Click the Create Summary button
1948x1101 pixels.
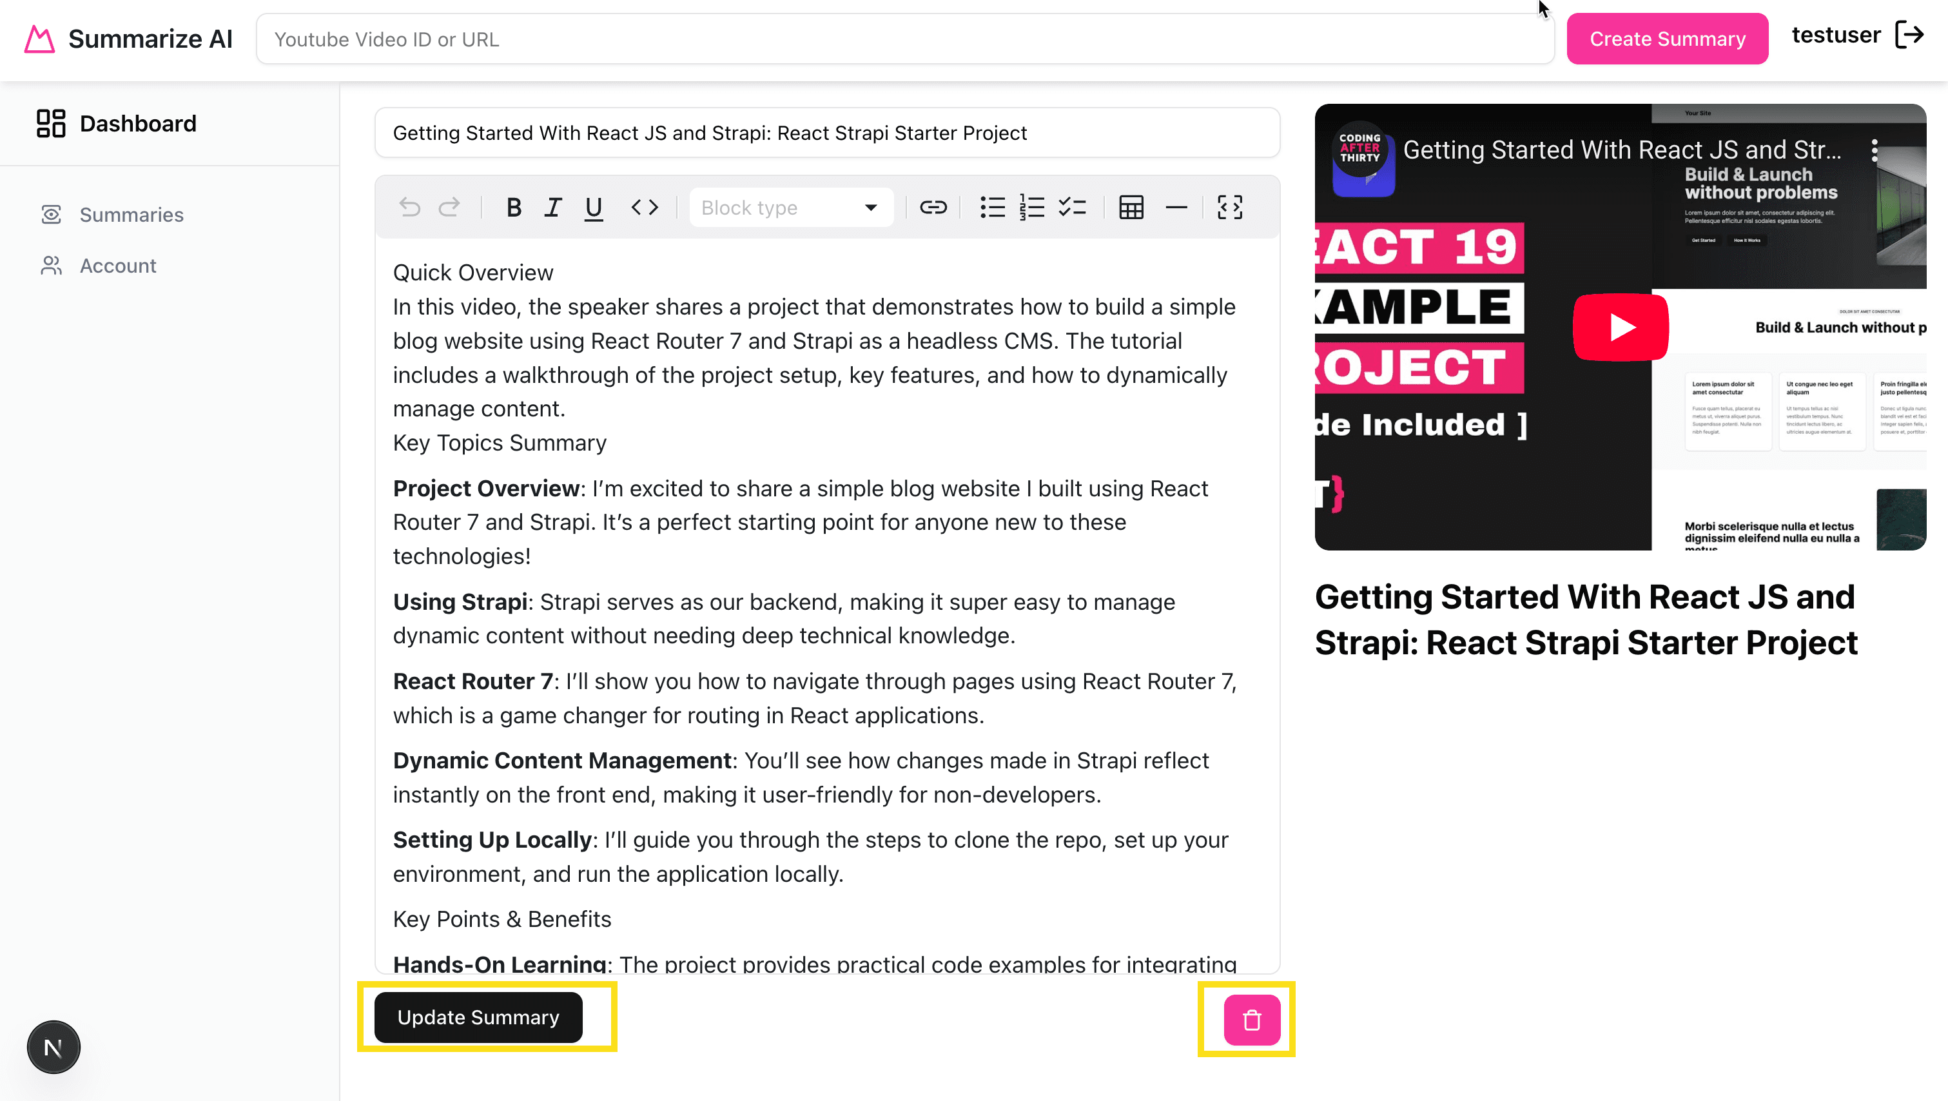(1668, 39)
